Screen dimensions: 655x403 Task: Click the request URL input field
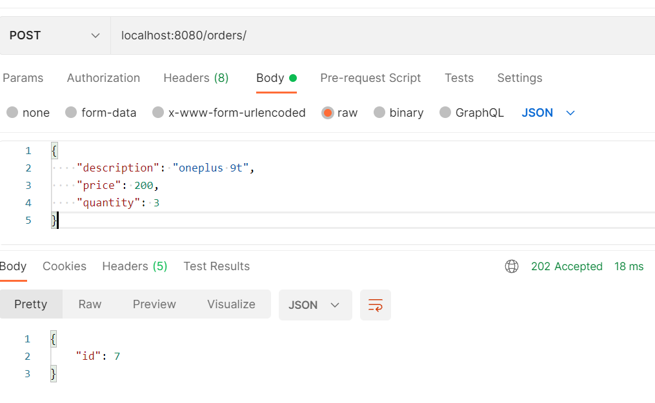(381, 35)
